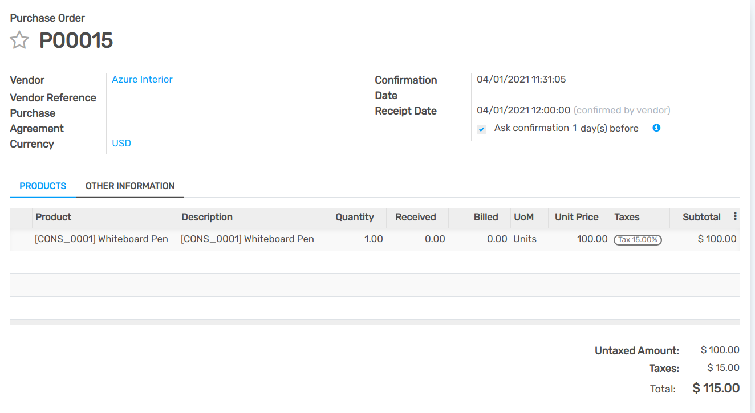Click the info icon beside days before

click(x=656, y=128)
